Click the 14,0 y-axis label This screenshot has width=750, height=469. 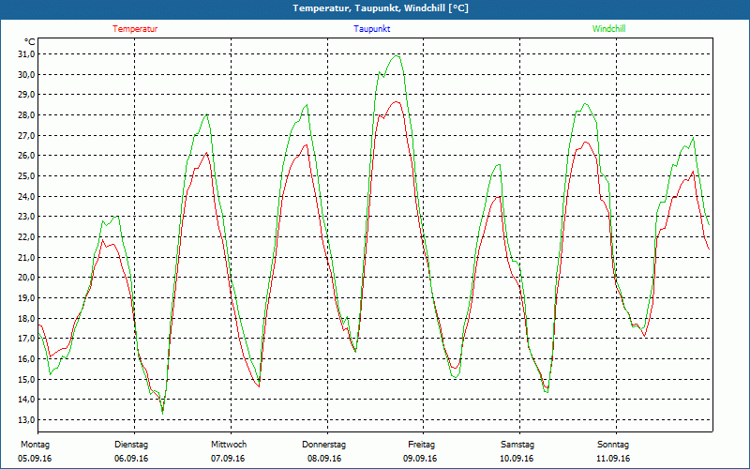[x=26, y=400]
